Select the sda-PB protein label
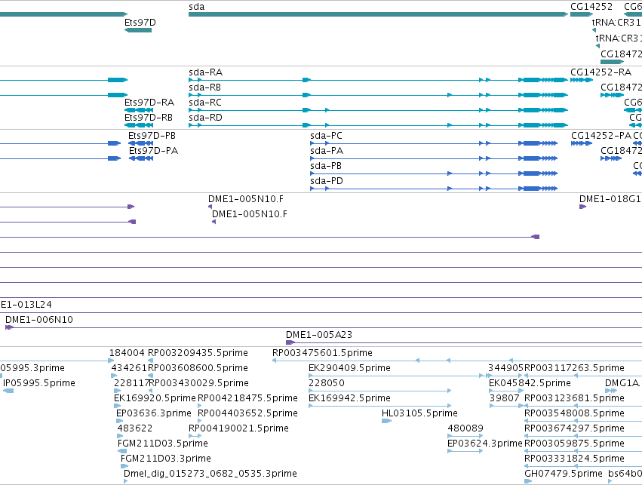Screen dimensions: 642x485 326,166
